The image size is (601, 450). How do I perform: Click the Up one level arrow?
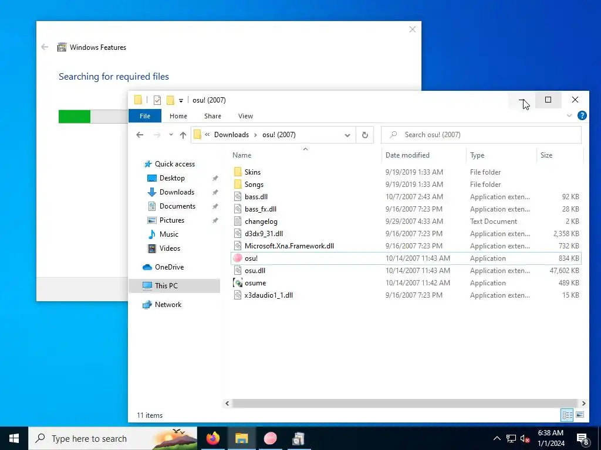coord(183,135)
